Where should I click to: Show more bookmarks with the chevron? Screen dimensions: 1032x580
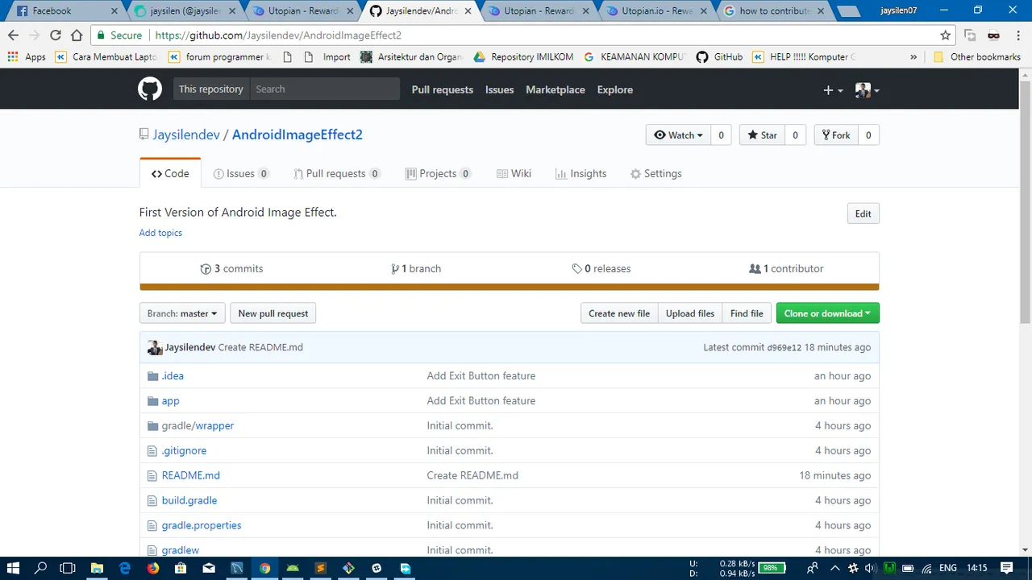(x=913, y=57)
